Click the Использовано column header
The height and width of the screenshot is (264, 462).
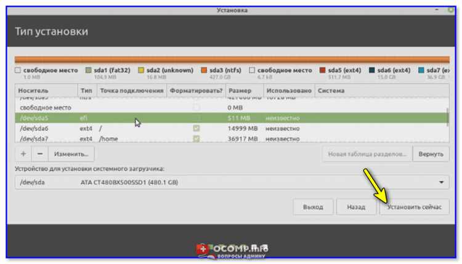(289, 90)
